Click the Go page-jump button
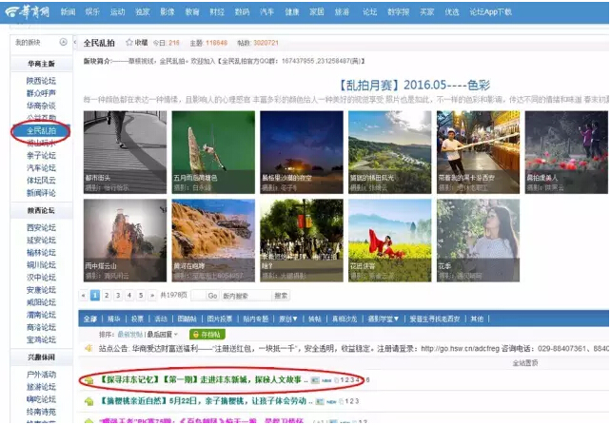This screenshot has height=425, width=611. coord(212,296)
